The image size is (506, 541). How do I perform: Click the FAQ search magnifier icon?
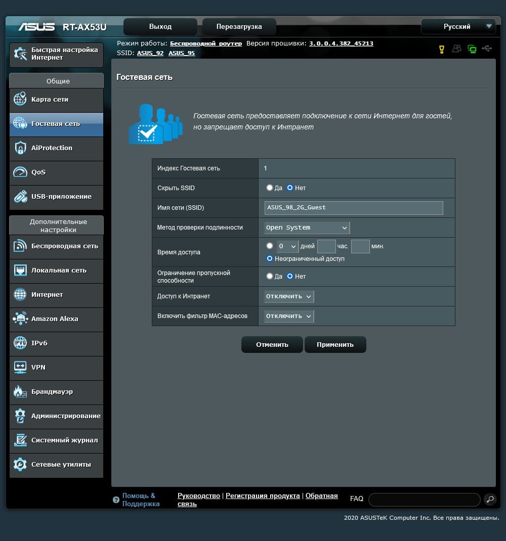[490, 499]
